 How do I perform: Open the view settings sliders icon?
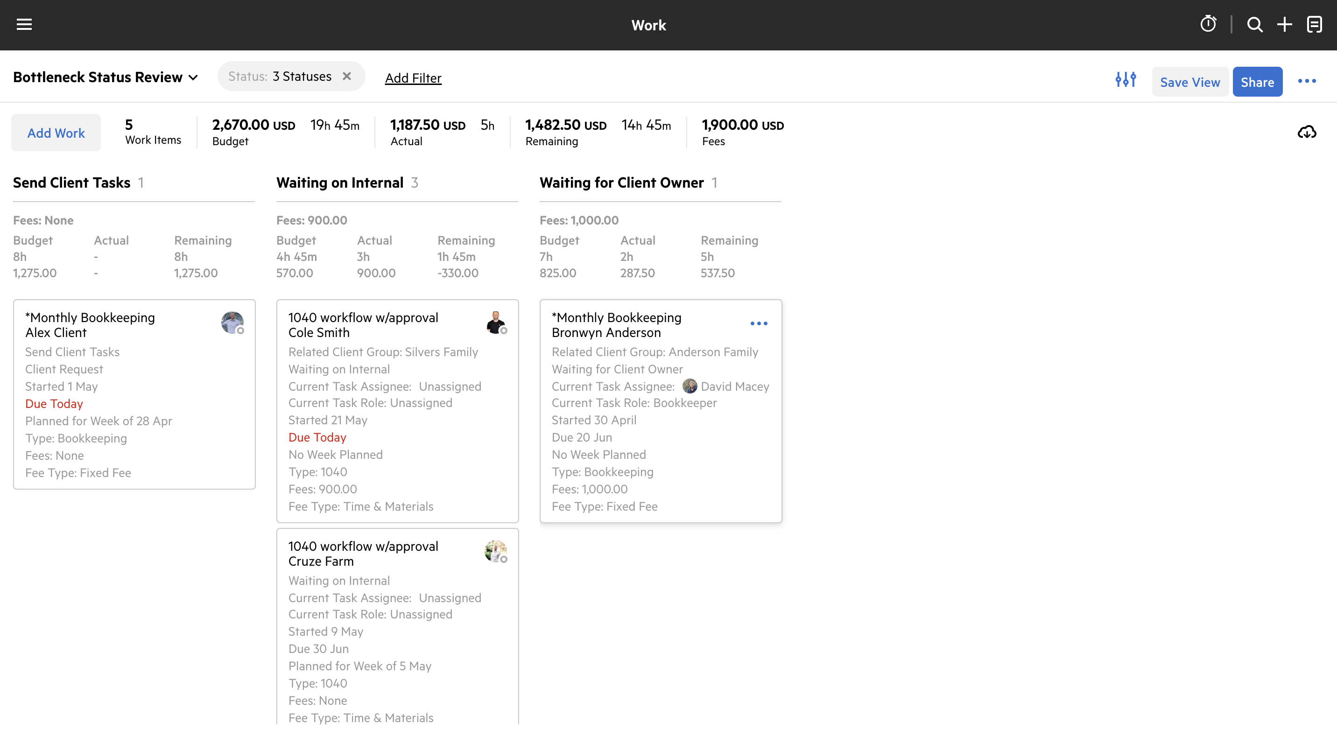click(x=1125, y=80)
